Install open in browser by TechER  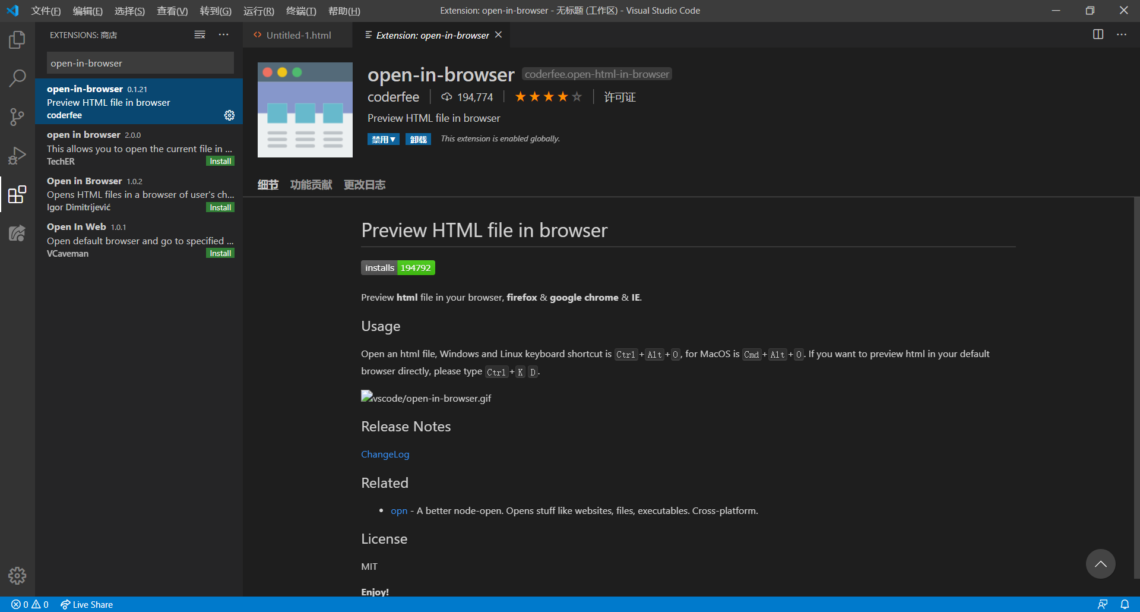(220, 161)
